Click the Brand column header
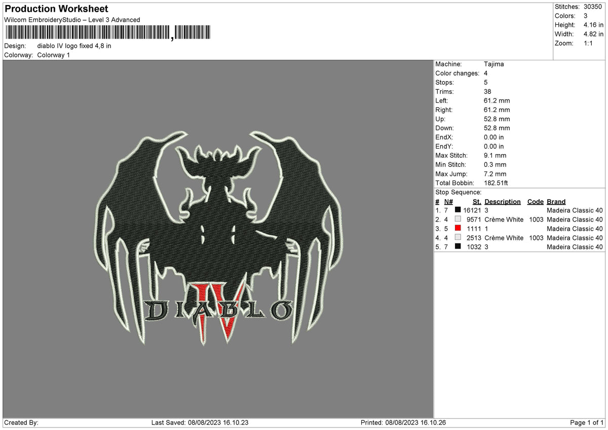Viewport: 608px width, 430px height. pyautogui.click(x=556, y=201)
